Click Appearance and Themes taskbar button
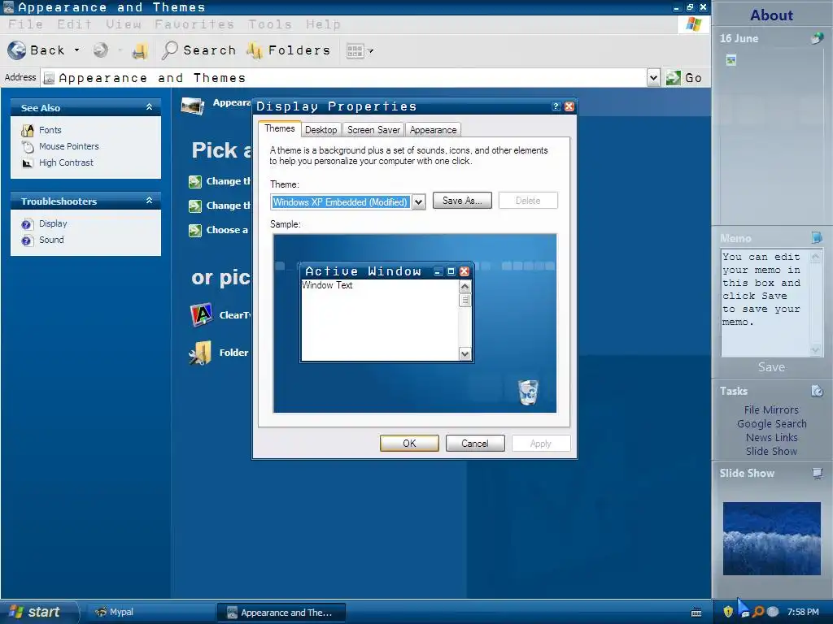 click(x=281, y=613)
